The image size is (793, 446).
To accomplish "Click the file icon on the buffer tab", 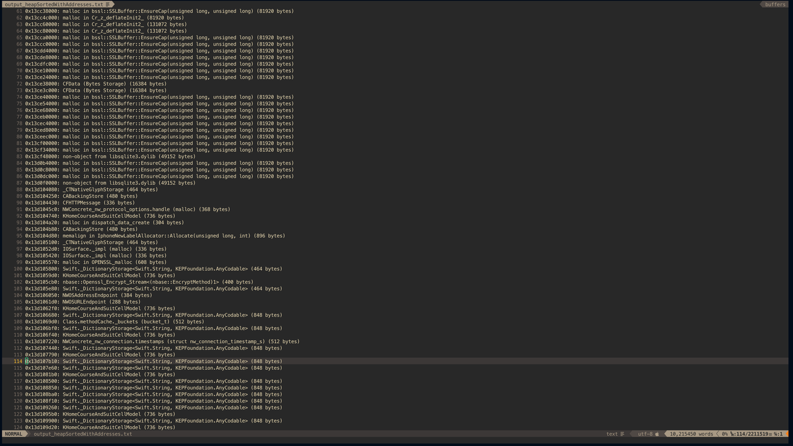I will [108, 4].
